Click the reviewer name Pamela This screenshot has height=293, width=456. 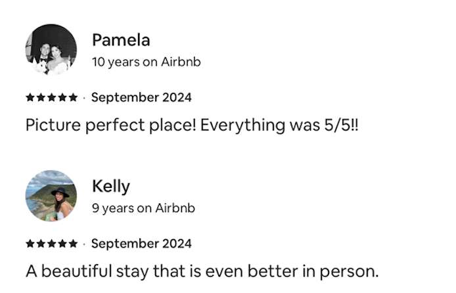[121, 40]
